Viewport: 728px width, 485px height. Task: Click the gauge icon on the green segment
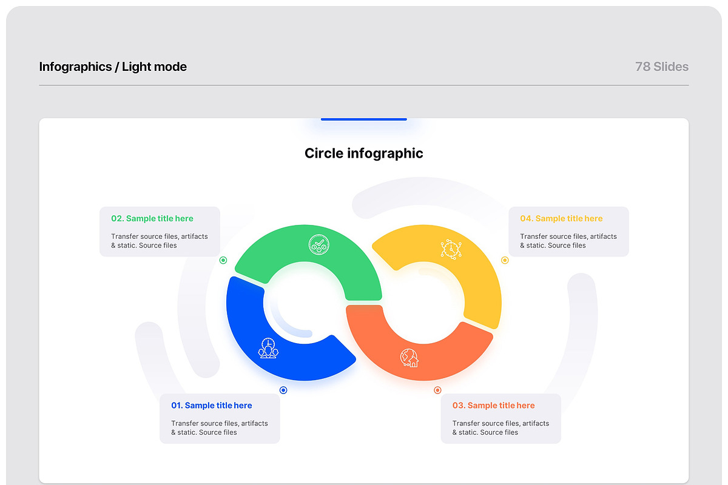click(x=318, y=245)
